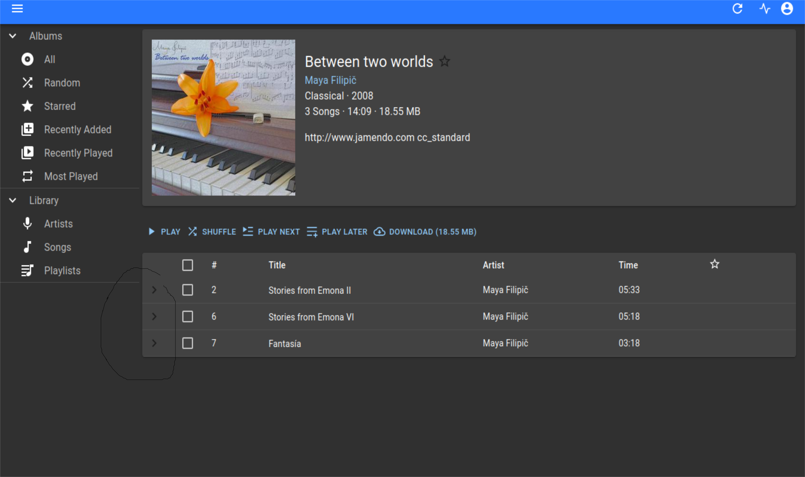Select the Random albums shuffle icon
805x477 pixels.
click(28, 82)
